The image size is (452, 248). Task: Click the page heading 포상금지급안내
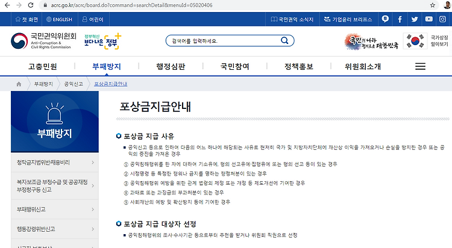[155, 107]
